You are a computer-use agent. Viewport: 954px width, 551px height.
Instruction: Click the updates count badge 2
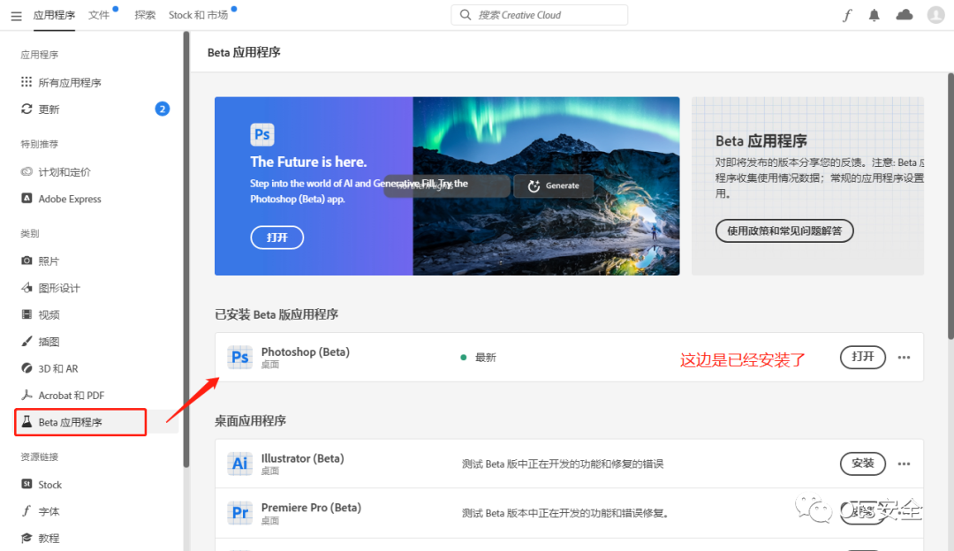[x=163, y=109]
